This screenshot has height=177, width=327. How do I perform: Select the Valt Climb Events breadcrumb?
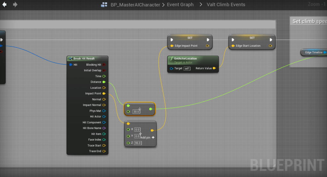(x=226, y=5)
